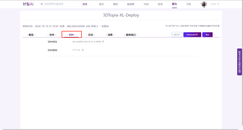Switch to the 文件 tab
243x130 pixels.
(52, 35)
